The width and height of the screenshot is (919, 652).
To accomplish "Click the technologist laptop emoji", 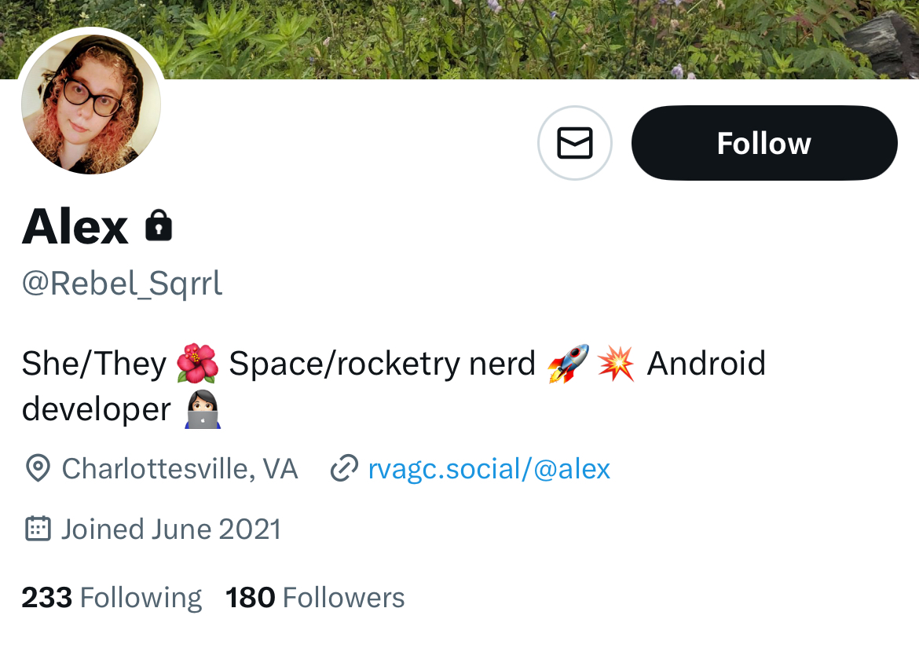I will click(x=203, y=410).
